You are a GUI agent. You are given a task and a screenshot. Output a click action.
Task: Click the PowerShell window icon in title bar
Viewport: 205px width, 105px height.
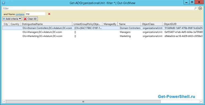coord(4,3)
